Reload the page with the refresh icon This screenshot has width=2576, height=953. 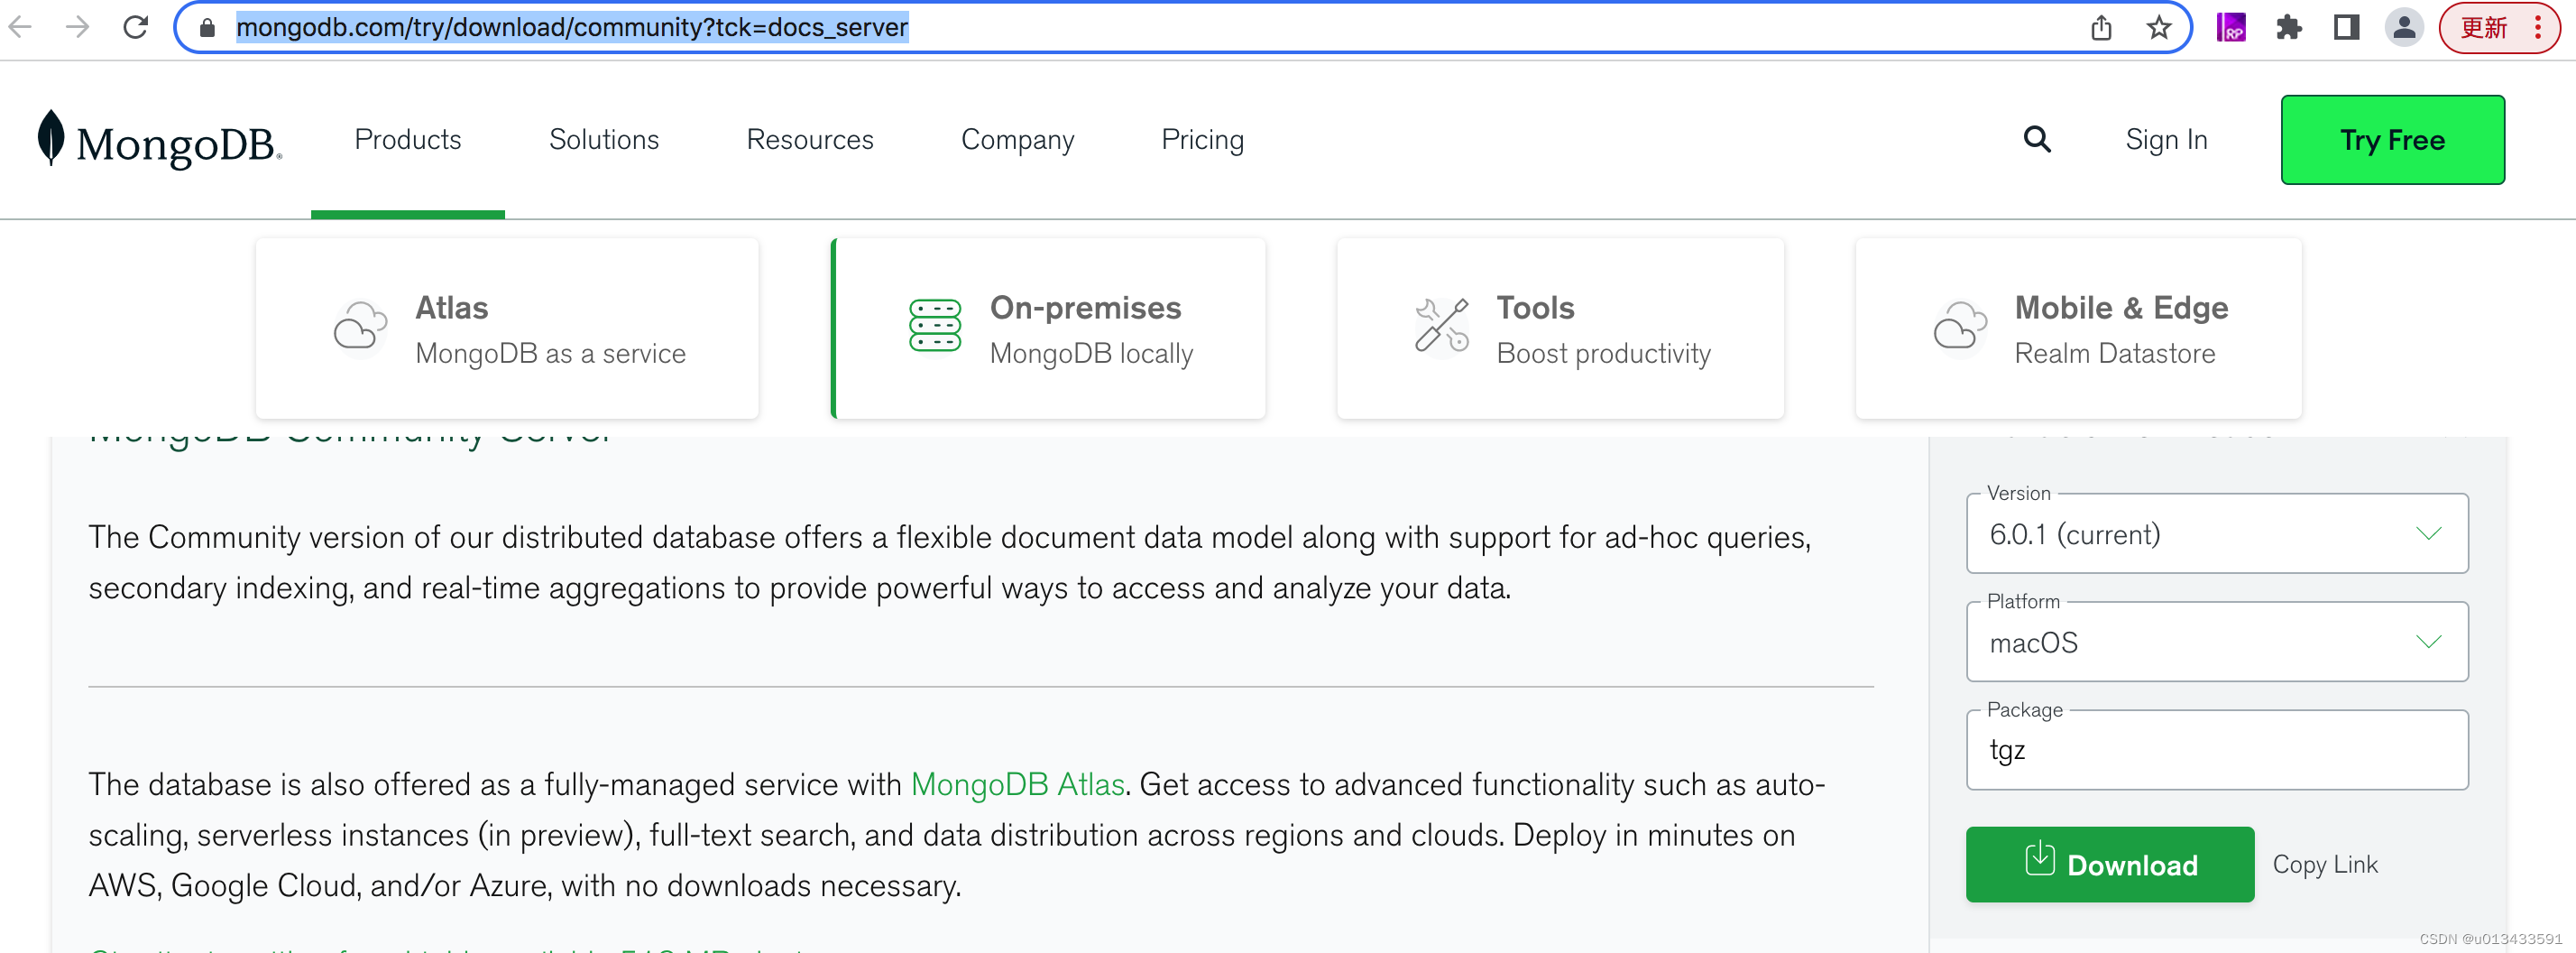(x=135, y=27)
